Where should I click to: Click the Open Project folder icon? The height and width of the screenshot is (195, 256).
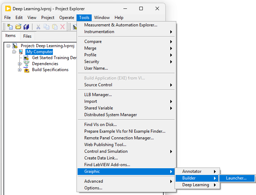tap(18, 27)
